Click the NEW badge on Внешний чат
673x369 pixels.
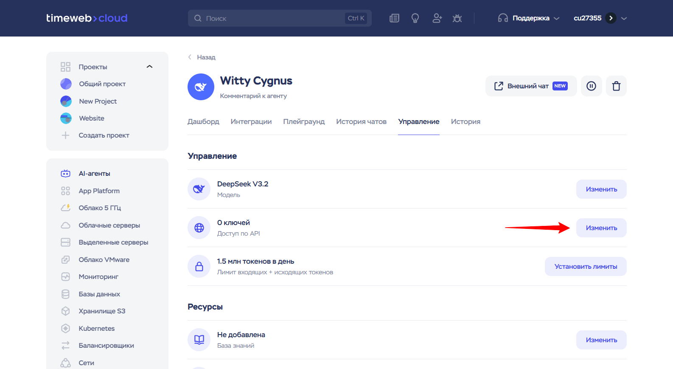[x=560, y=86]
